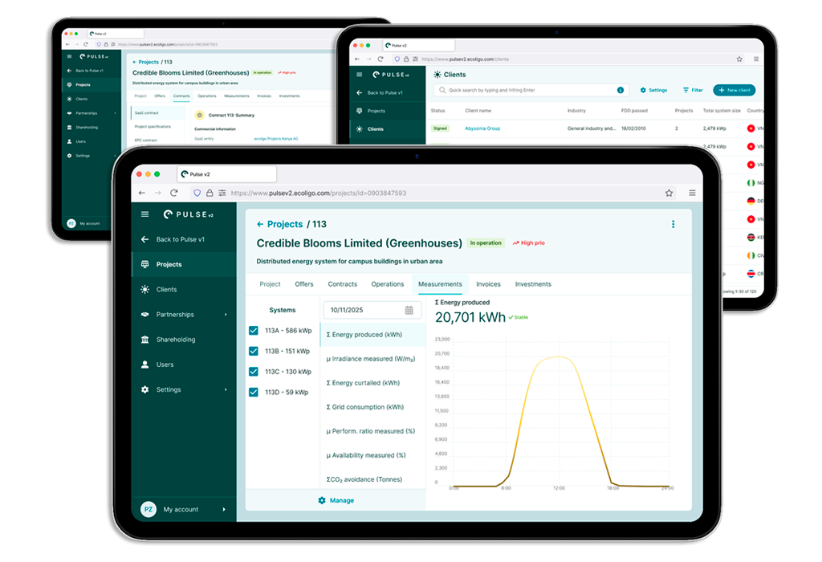Screen dimensions: 822x562
Task: Select the Σ Grid consumption (kWh) metric
Action: (365, 407)
